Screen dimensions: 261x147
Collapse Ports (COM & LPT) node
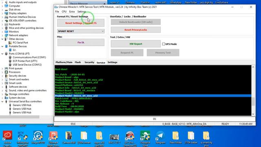[2, 53]
